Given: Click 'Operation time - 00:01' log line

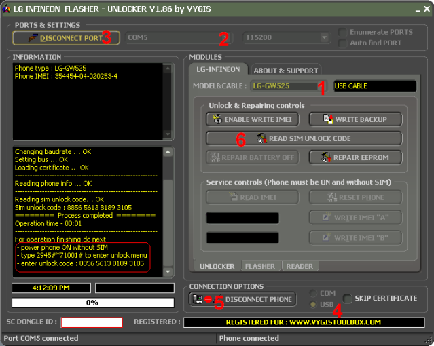Looking at the screenshot, I should [48, 223].
